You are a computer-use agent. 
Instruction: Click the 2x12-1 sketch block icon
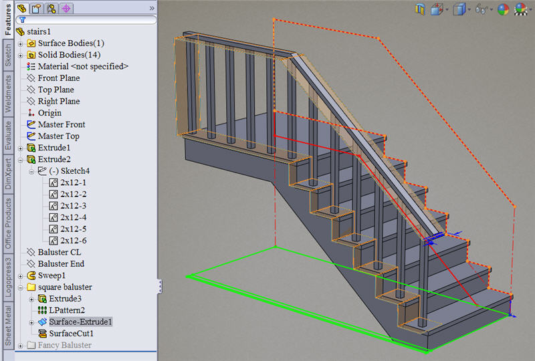53,183
